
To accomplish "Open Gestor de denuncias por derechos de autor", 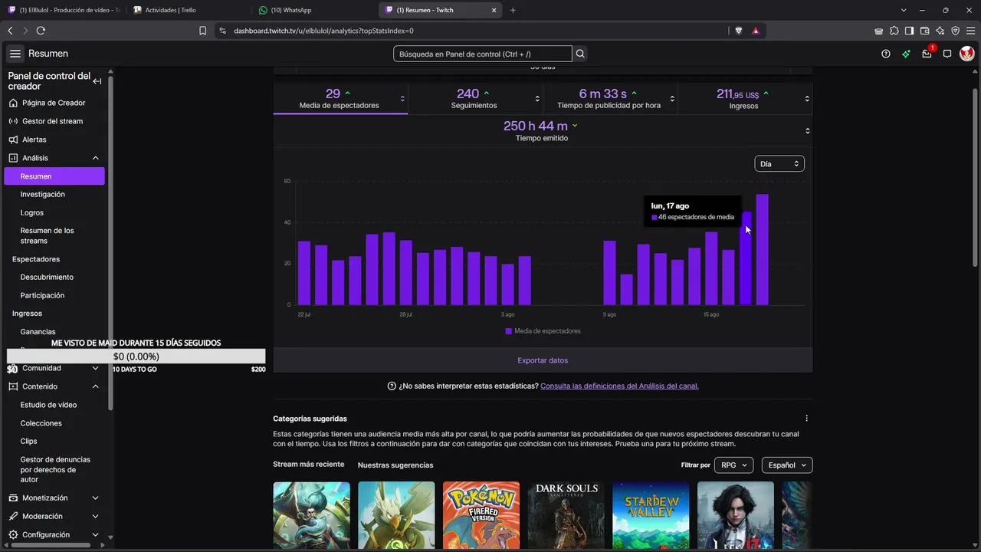I will coord(54,469).
